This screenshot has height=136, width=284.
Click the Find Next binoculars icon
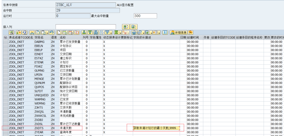102,32
